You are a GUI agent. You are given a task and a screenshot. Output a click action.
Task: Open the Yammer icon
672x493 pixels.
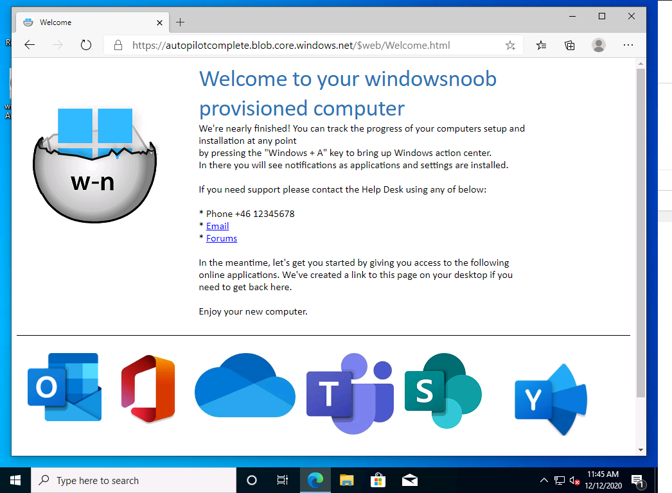551,399
